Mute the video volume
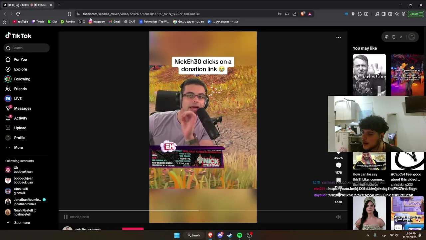This screenshot has width=426, height=240. click(x=338, y=217)
